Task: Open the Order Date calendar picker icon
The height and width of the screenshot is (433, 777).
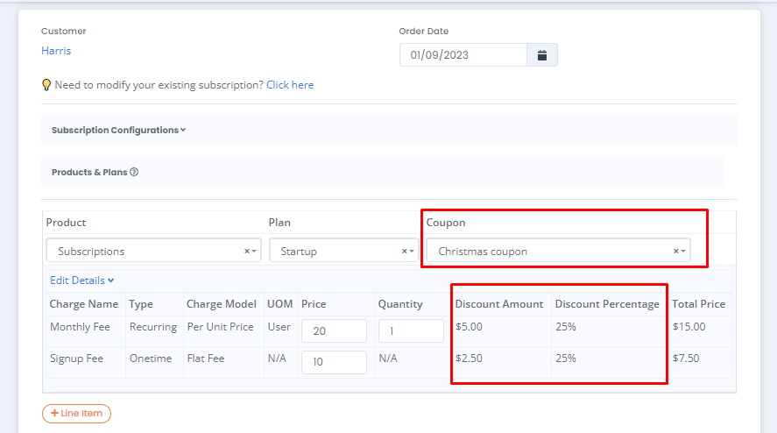Action: pyautogui.click(x=542, y=55)
